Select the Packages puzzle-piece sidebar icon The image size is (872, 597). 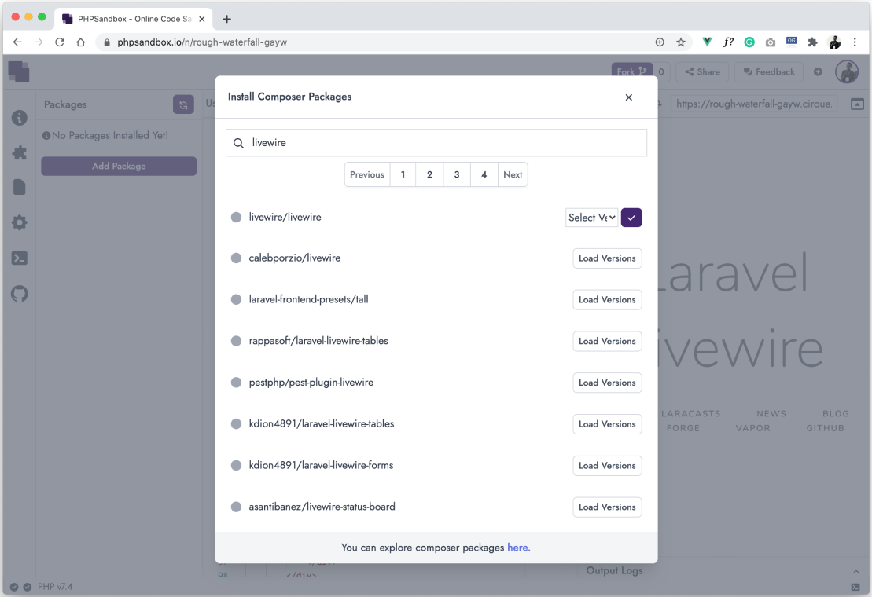pyautogui.click(x=19, y=152)
